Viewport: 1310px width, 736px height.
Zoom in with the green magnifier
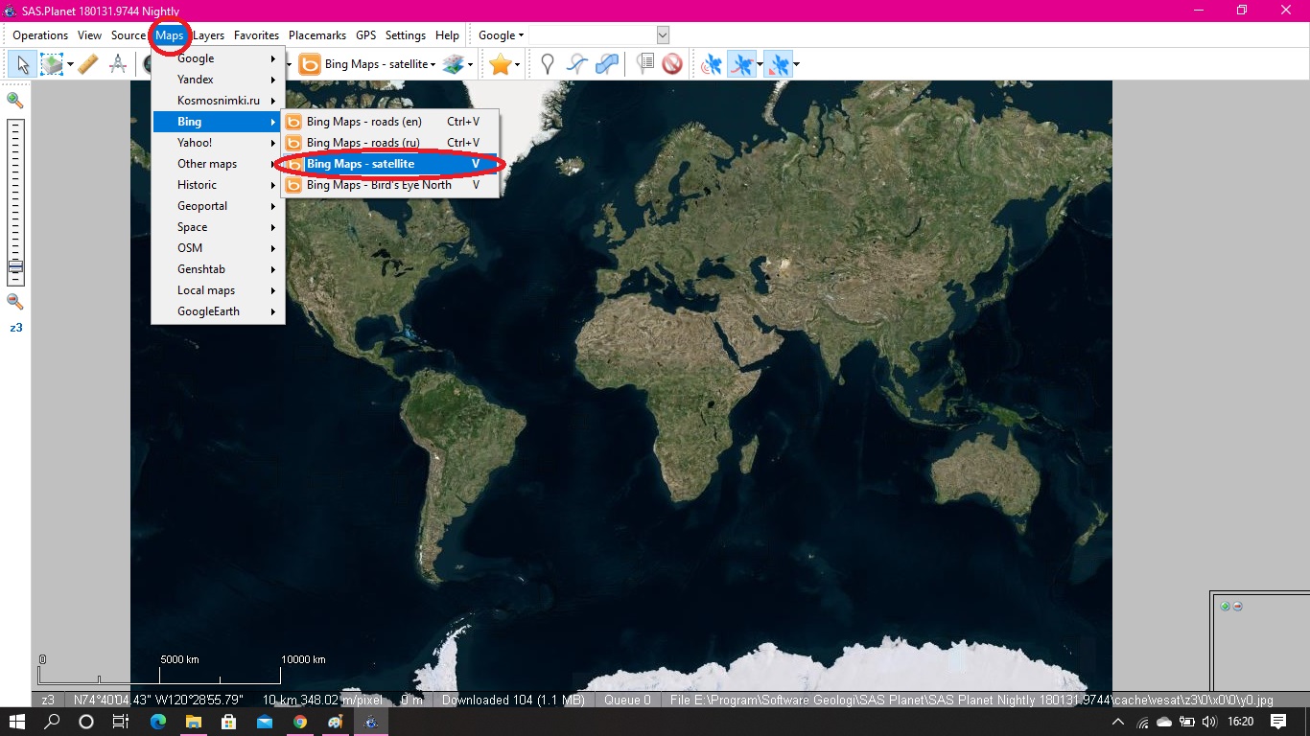click(15, 100)
